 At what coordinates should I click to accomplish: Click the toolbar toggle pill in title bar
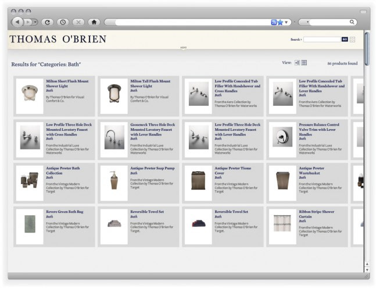363,12
